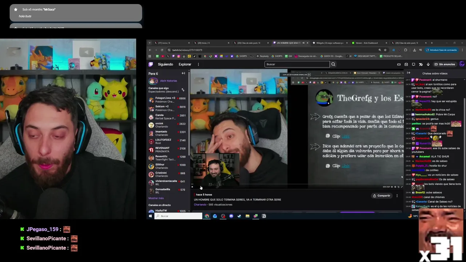Viewport: 466px width, 262px height.
Task: Open the Twitch home logo
Action: pos(151,64)
